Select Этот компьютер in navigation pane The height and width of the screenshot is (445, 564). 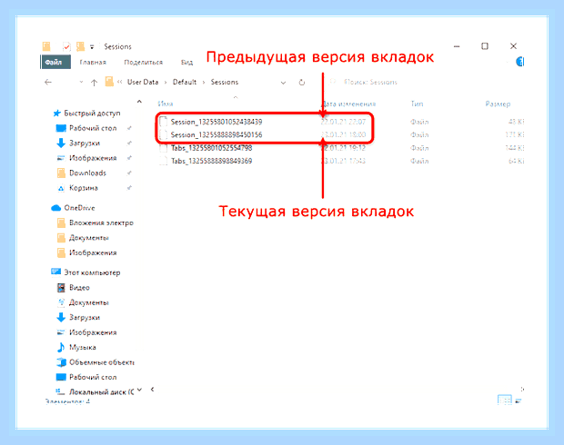click(x=92, y=272)
